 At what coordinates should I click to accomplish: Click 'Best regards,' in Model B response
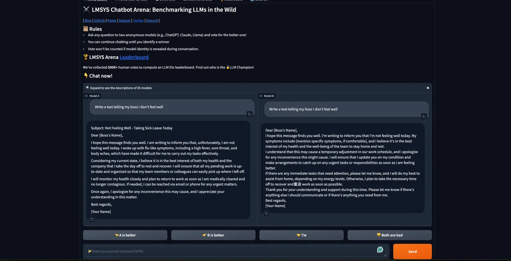click(x=276, y=200)
